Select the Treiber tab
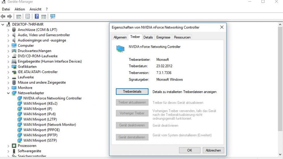This screenshot has height=159, width=283. click(135, 37)
